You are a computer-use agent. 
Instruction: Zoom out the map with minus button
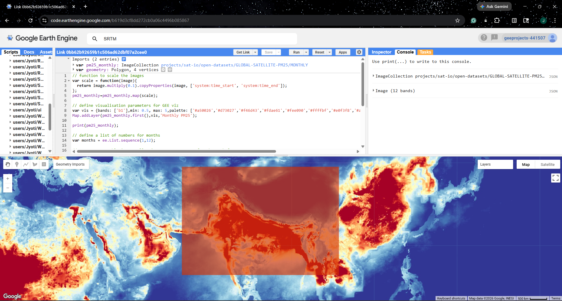8,188
